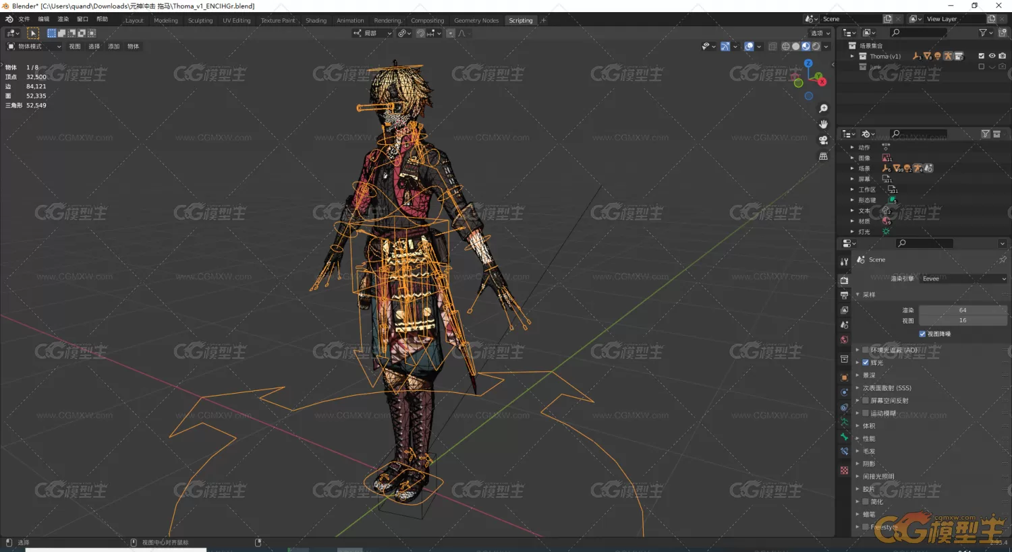The image size is (1012, 552).
Task: Enable the Motion Blur (运动模糊) checkbox
Action: pyautogui.click(x=866, y=413)
